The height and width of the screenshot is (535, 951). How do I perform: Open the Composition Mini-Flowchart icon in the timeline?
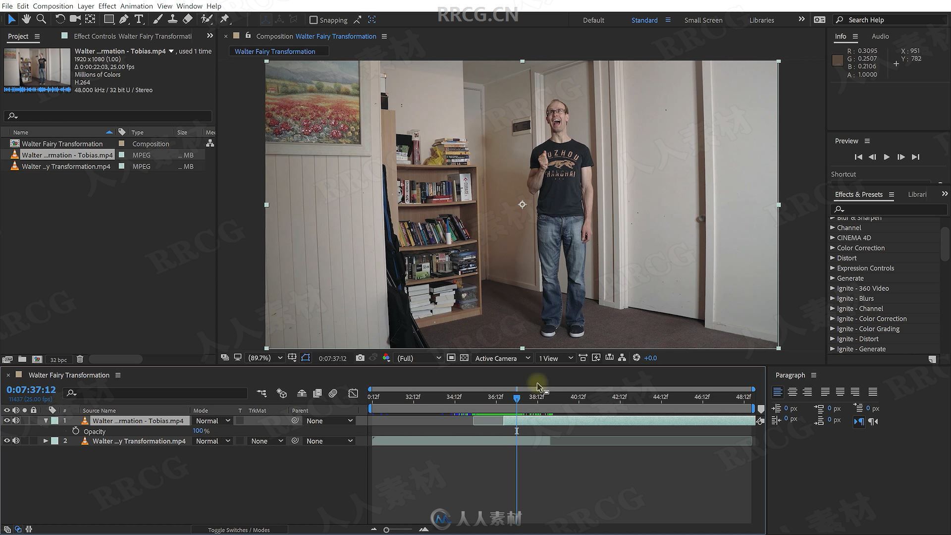coord(262,393)
